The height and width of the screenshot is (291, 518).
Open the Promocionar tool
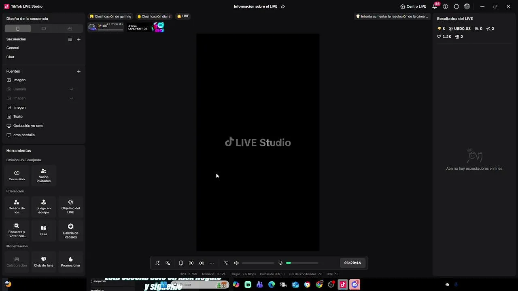point(70,261)
